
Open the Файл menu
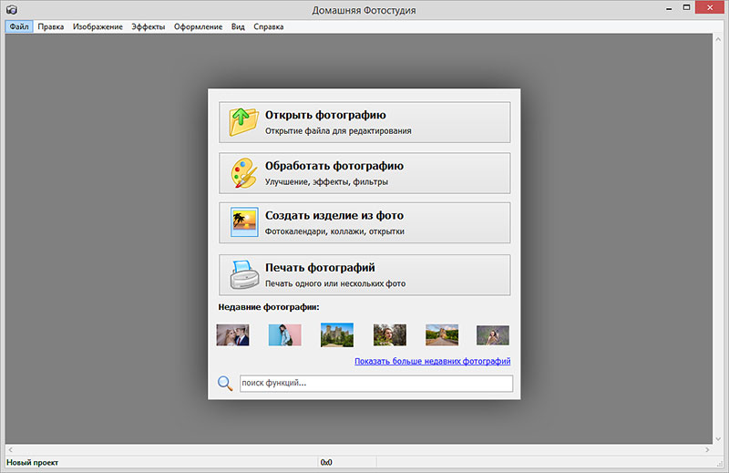click(19, 26)
